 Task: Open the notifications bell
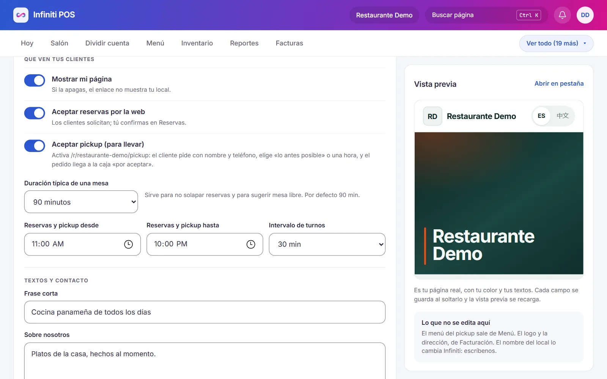click(x=562, y=15)
